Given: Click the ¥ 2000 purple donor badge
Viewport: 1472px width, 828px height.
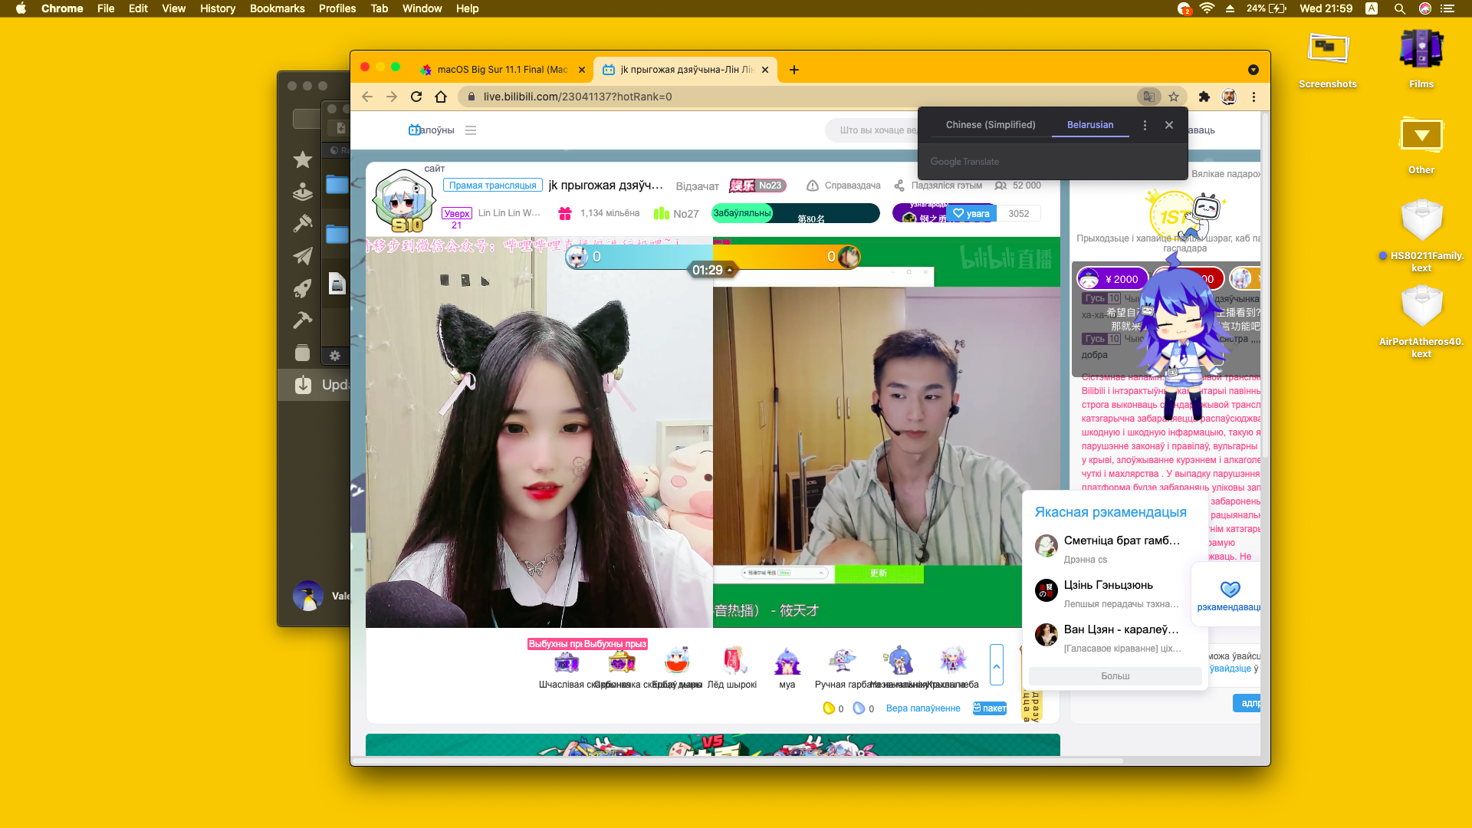Looking at the screenshot, I should point(1112,279).
